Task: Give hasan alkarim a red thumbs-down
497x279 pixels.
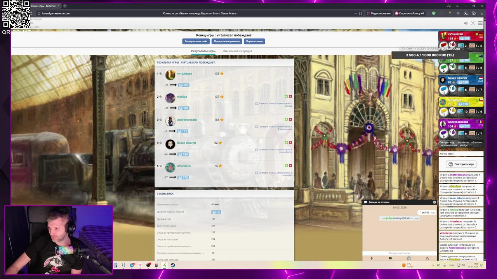Action: click(x=290, y=143)
